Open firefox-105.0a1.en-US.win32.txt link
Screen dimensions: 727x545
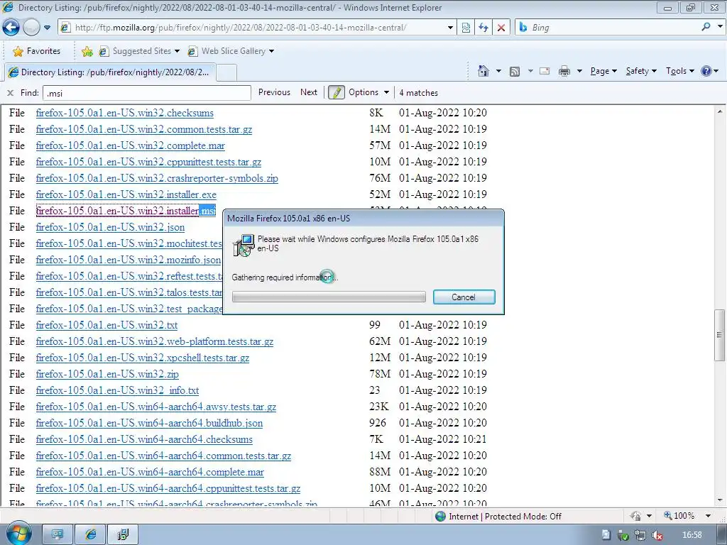click(106, 325)
